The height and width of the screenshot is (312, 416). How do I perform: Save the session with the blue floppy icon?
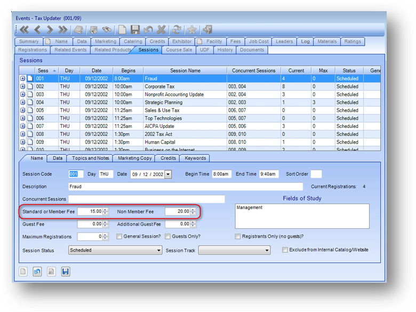66,271
